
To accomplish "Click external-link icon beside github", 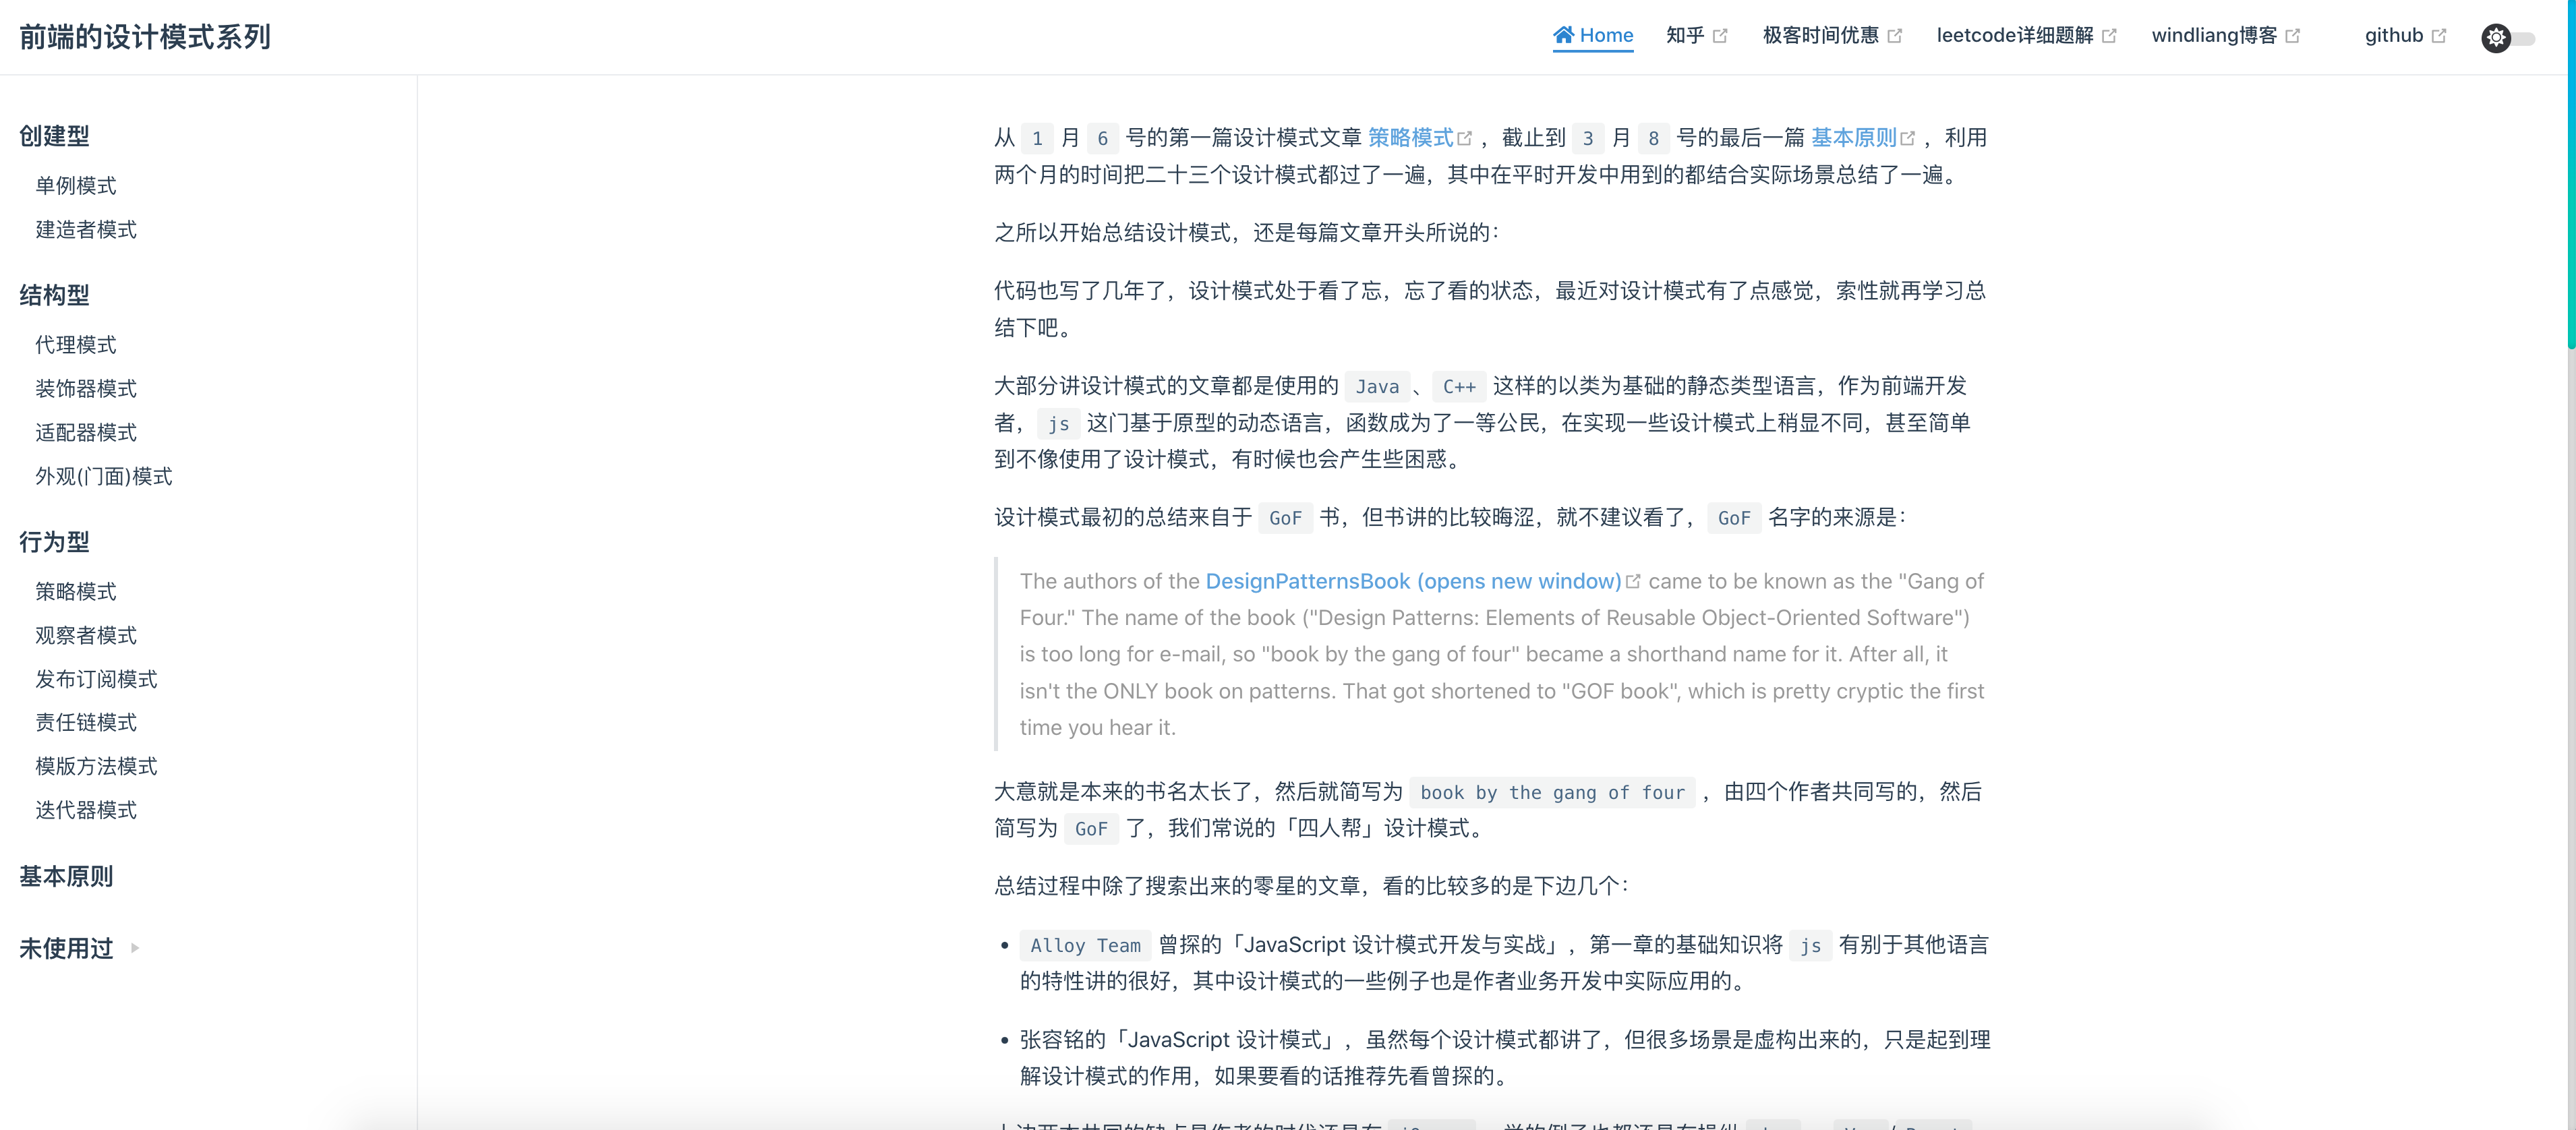I will pyautogui.click(x=2439, y=36).
